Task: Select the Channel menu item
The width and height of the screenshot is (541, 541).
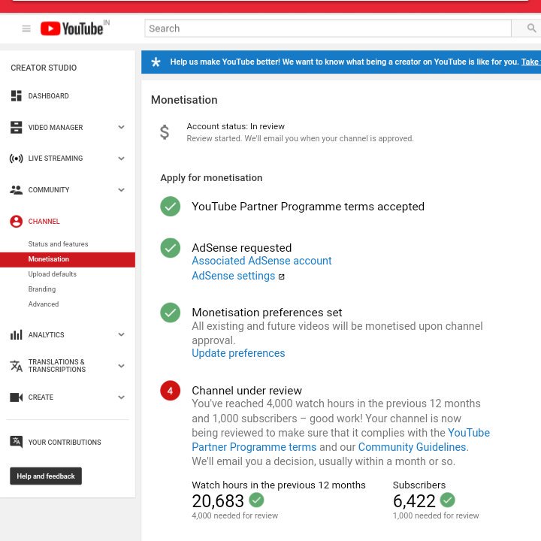Action: point(44,222)
